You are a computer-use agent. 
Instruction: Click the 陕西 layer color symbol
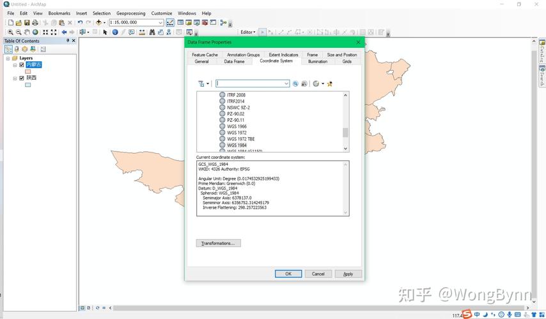pos(28,85)
